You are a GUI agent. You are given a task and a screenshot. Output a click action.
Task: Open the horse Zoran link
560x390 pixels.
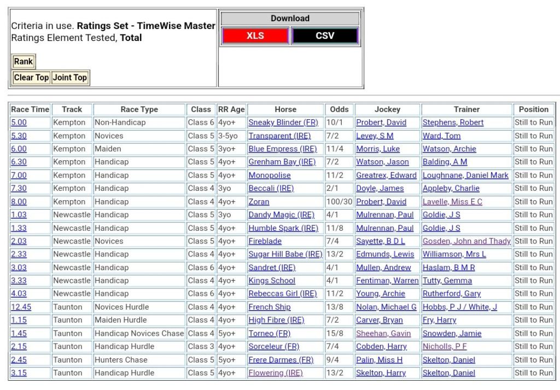pyautogui.click(x=259, y=202)
